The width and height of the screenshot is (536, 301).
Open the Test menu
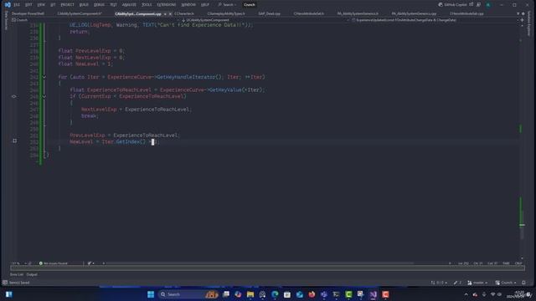(114, 5)
